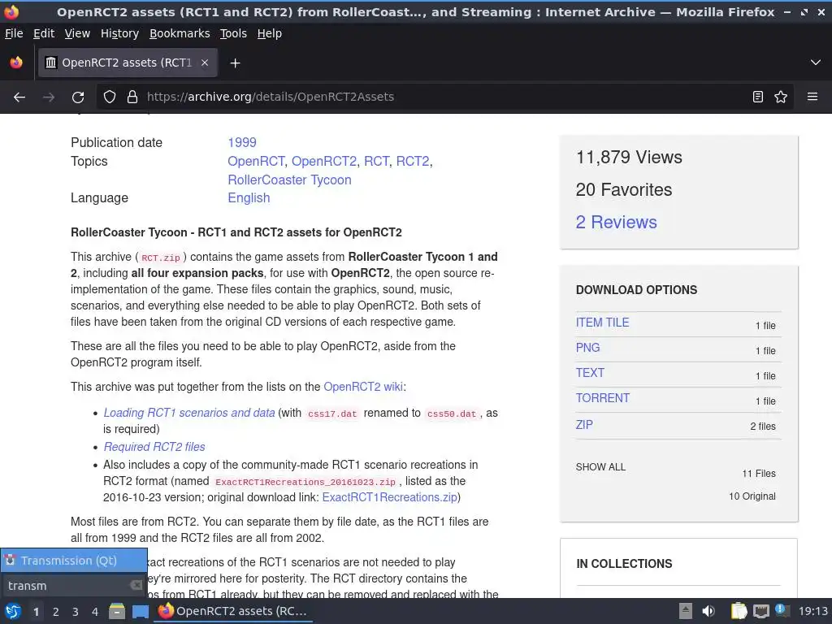Open the ExactRCT1Recreations.zip download link

pyautogui.click(x=389, y=497)
